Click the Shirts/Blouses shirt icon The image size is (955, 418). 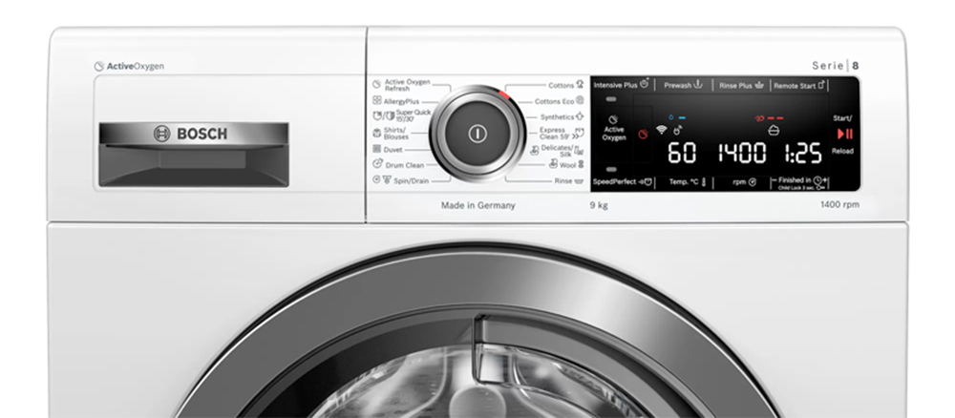tap(377, 133)
